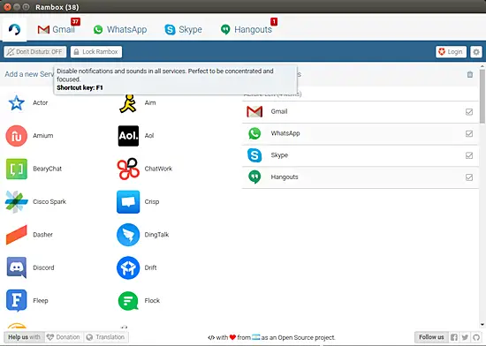Click the Discord service label
The width and height of the screenshot is (486, 346).
43,267
